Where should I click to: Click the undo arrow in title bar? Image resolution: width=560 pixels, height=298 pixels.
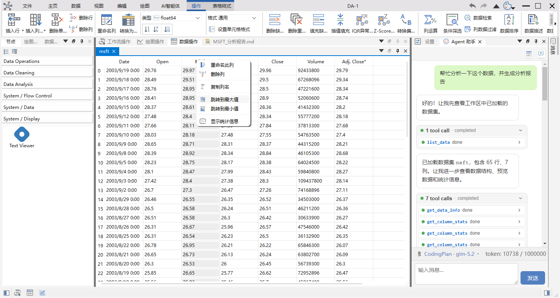coord(472,6)
